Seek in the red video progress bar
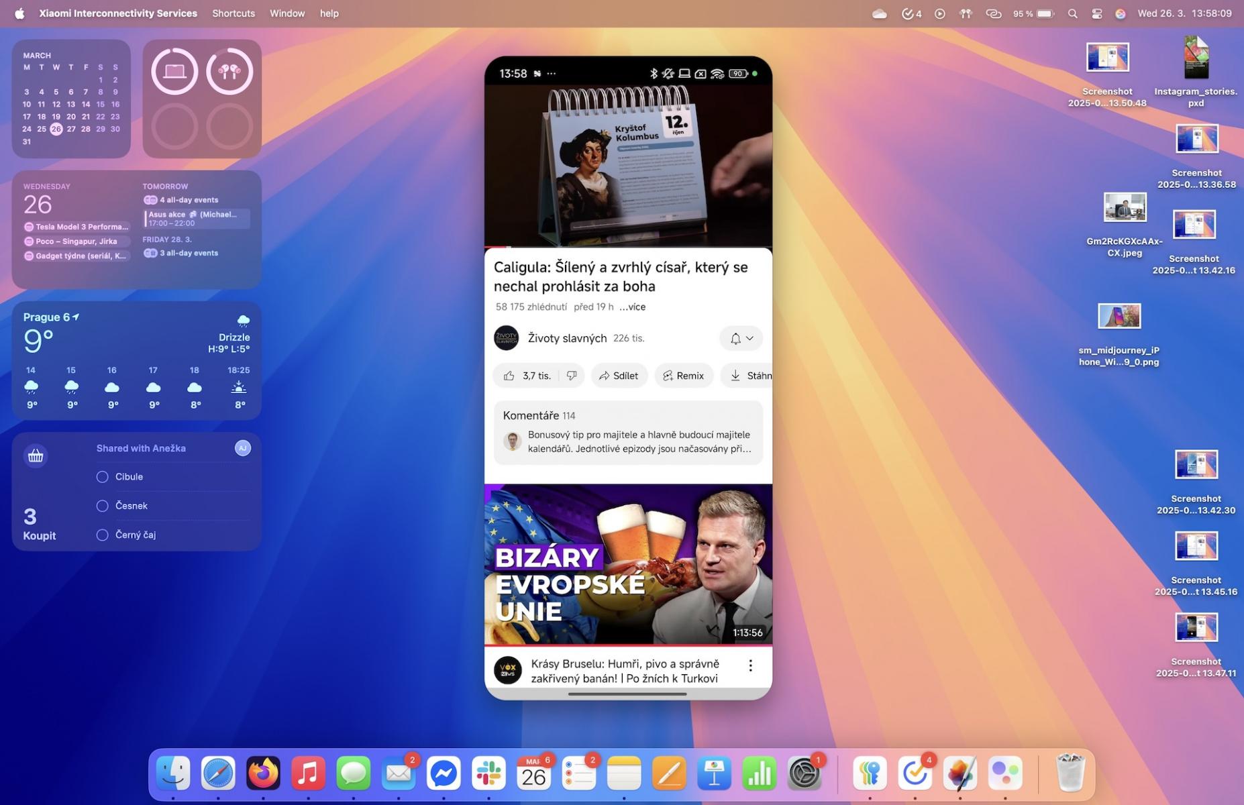The height and width of the screenshot is (805, 1244). click(x=628, y=247)
